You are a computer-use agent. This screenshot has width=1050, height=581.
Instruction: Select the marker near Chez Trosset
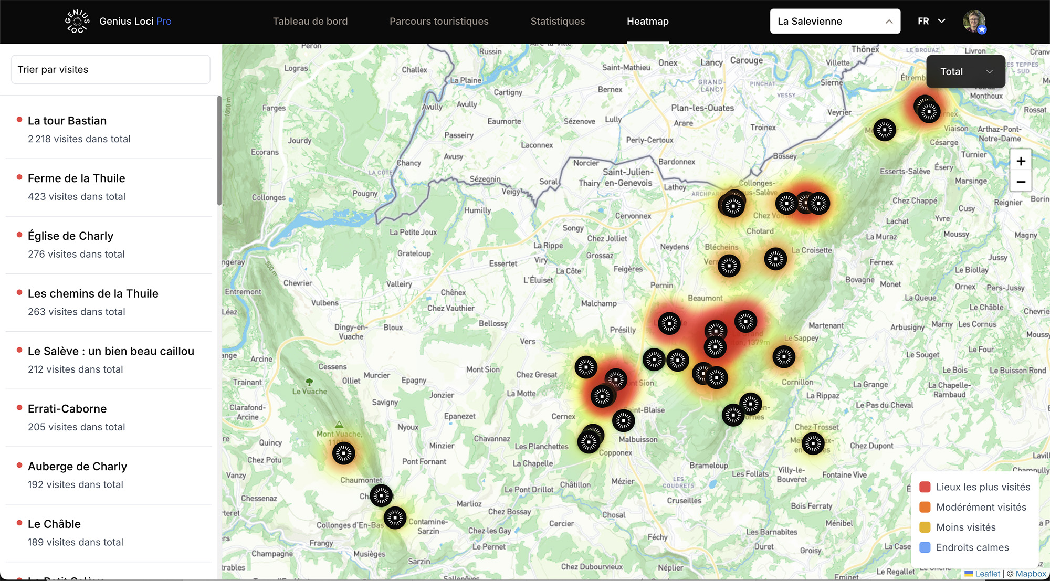[x=813, y=443]
